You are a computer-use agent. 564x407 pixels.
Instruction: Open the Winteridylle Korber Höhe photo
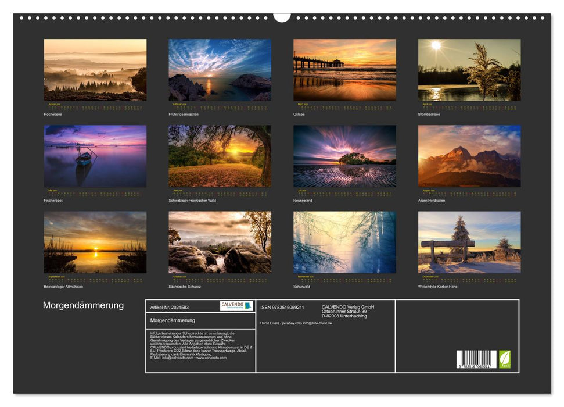(x=469, y=242)
